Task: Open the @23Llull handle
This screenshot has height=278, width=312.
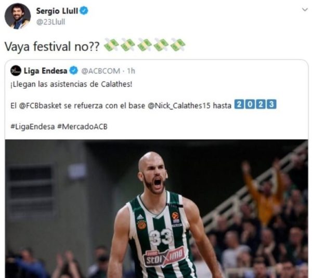Action: tap(50, 22)
